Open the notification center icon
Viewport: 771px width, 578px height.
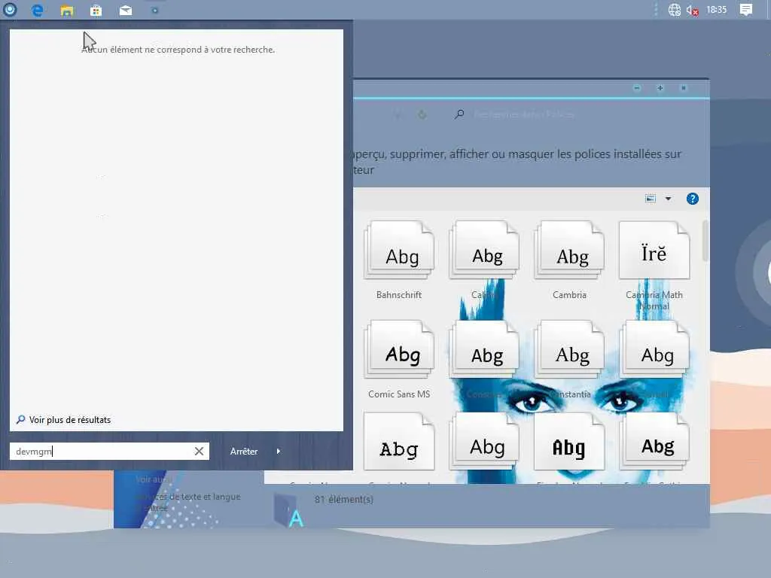[x=746, y=10]
